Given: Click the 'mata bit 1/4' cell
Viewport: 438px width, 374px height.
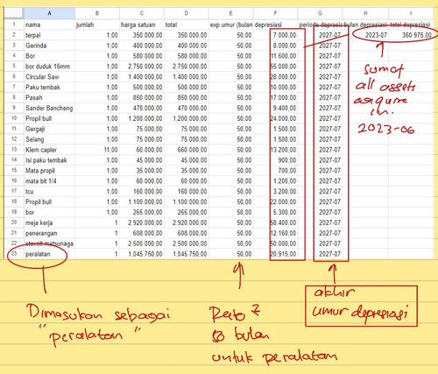Looking at the screenshot, I should tap(49, 181).
